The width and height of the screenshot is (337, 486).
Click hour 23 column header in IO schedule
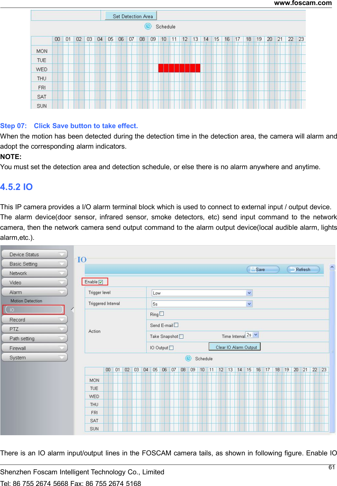point(324,370)
